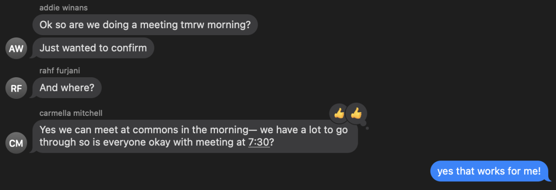Click the "Ok so are we doing" message bubble
This screenshot has height=190, width=556.
145,25
